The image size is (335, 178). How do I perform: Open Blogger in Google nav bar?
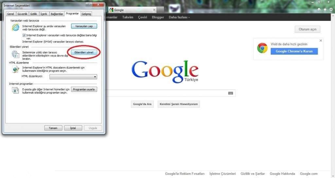click(158, 17)
